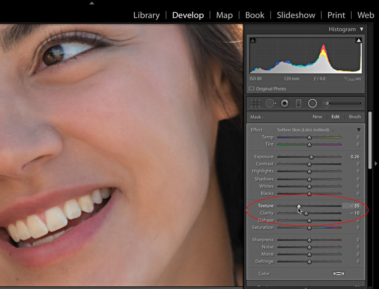Viewport: 379px width, 289px height.
Task: Open the Effect preset dropdown
Action: (x=305, y=130)
